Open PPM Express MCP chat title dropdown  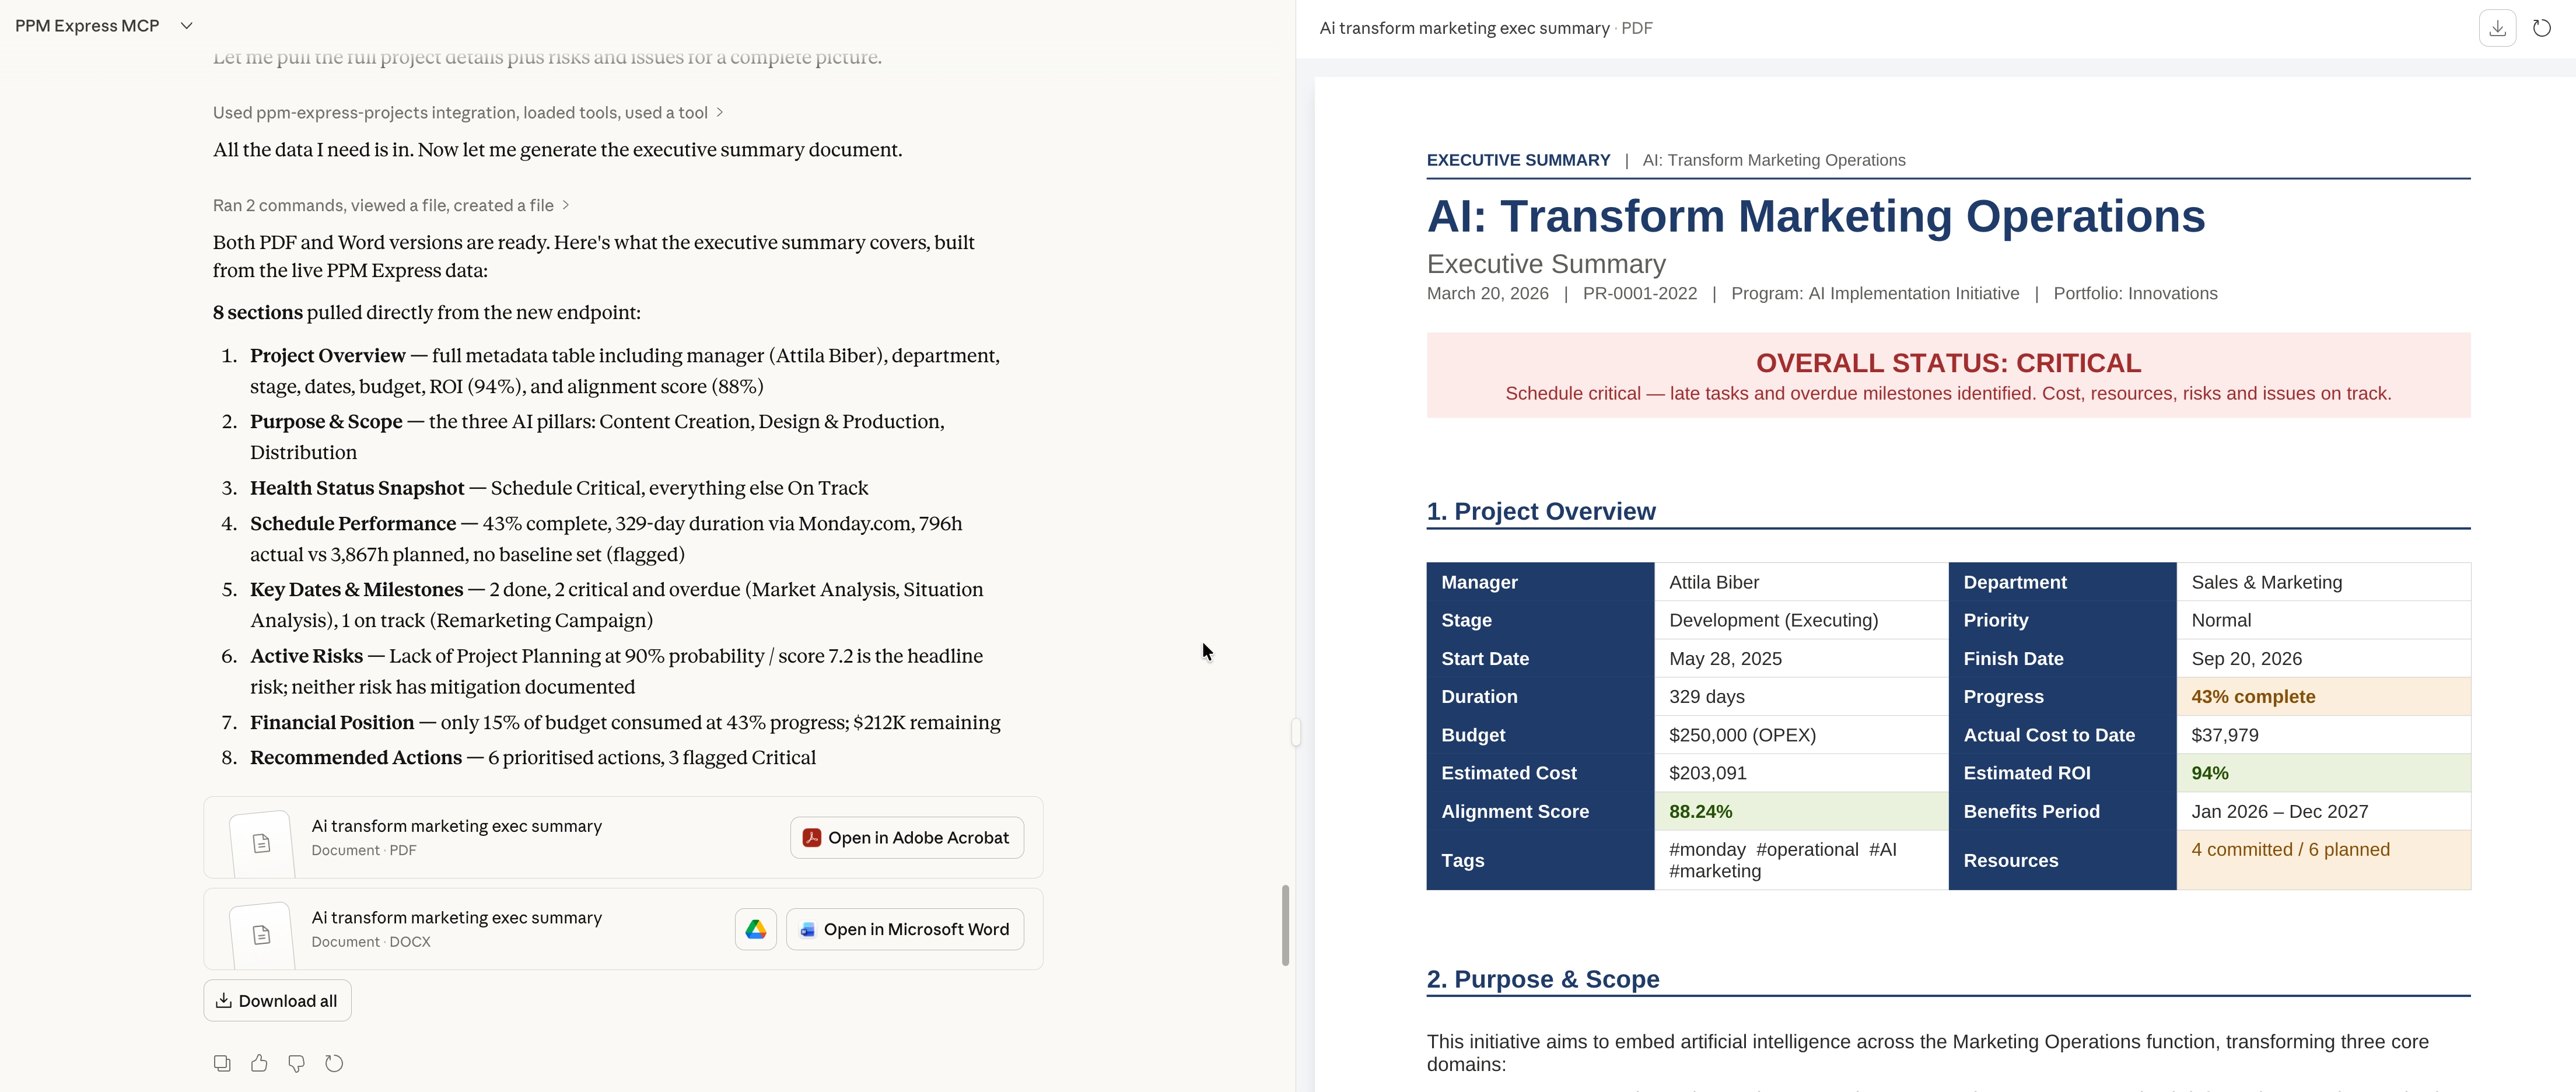186,26
